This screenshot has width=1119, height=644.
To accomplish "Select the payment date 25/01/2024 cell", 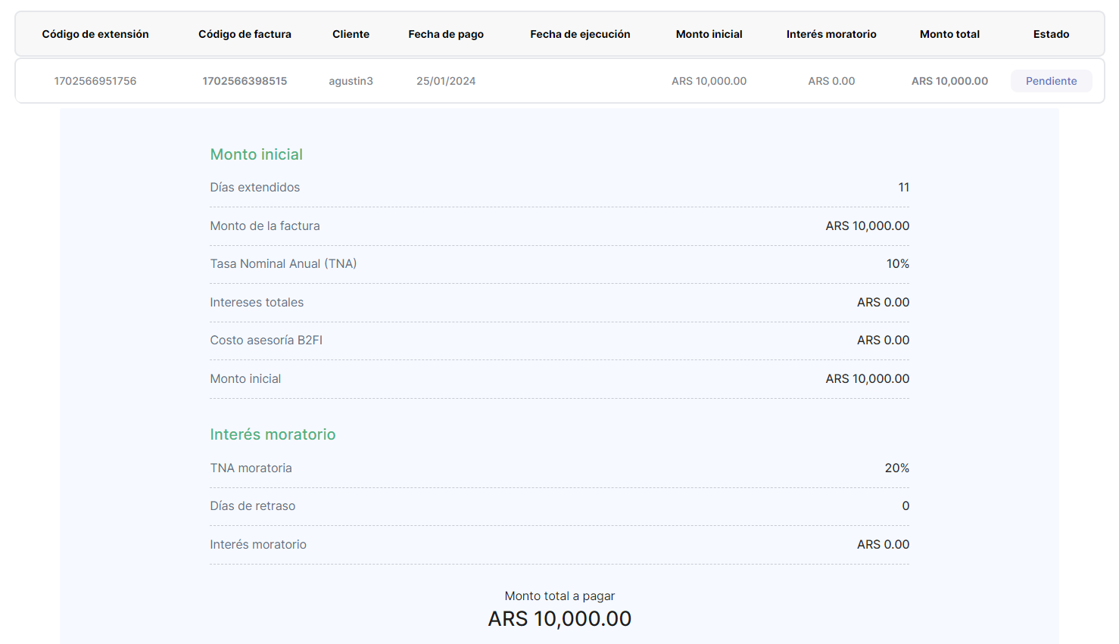I will 446,81.
